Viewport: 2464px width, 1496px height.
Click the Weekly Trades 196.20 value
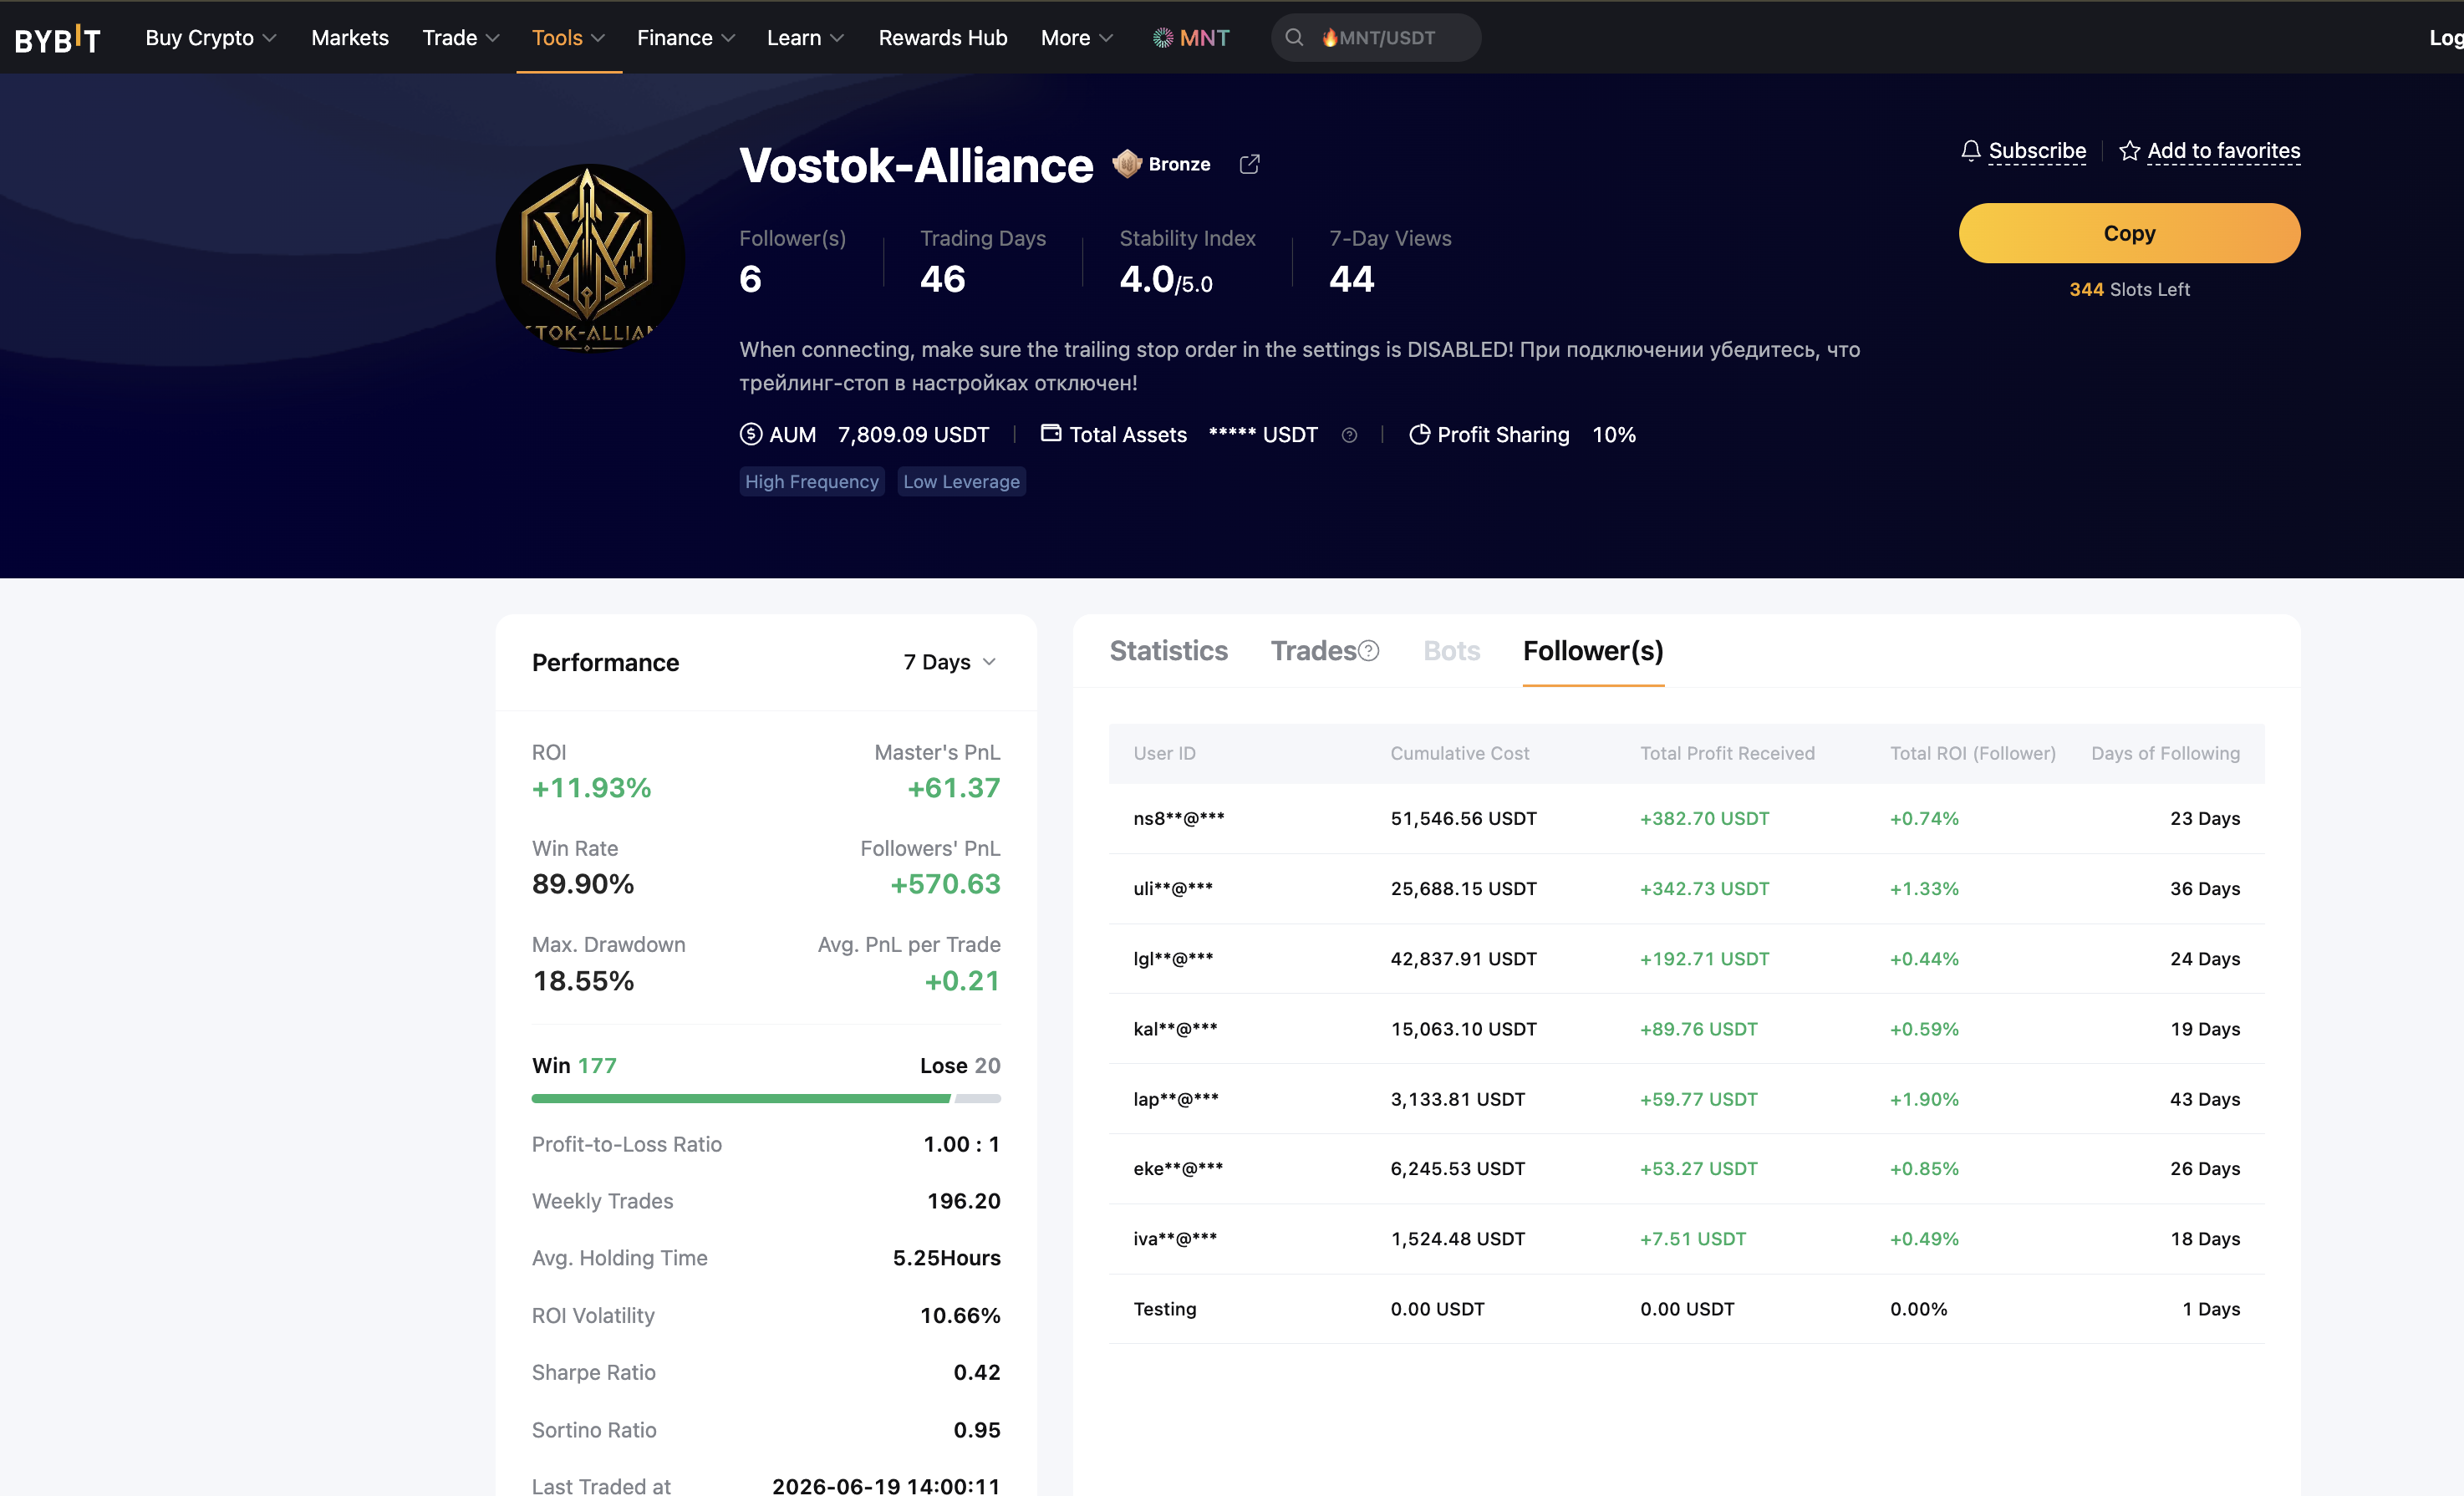(x=963, y=1200)
